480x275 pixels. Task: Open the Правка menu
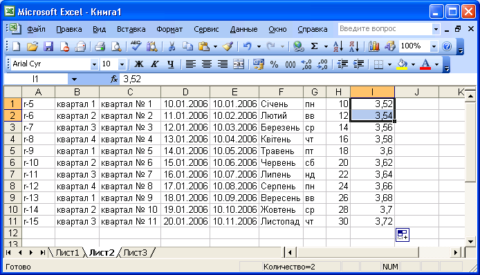click(x=69, y=30)
